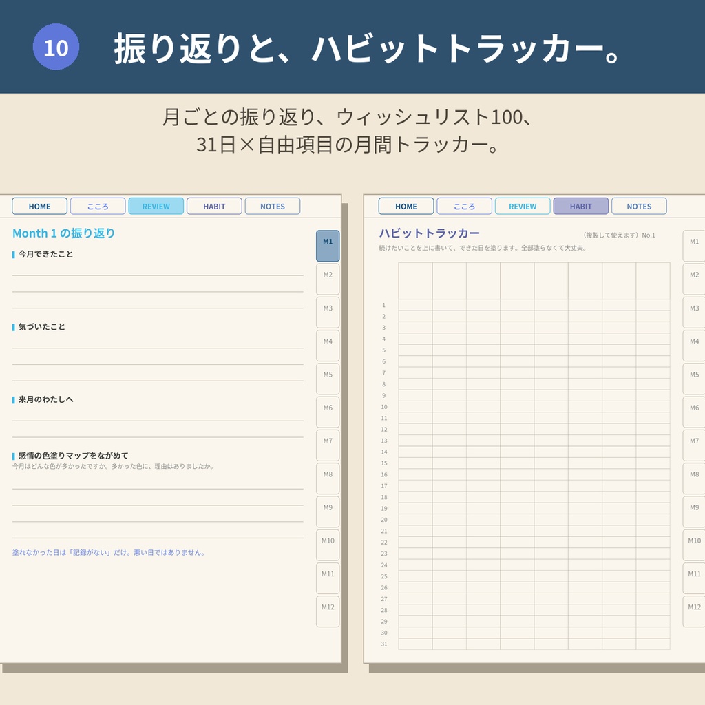The width and height of the screenshot is (705, 705).
Task: Click the last habit name header cell
Action: click(653, 281)
